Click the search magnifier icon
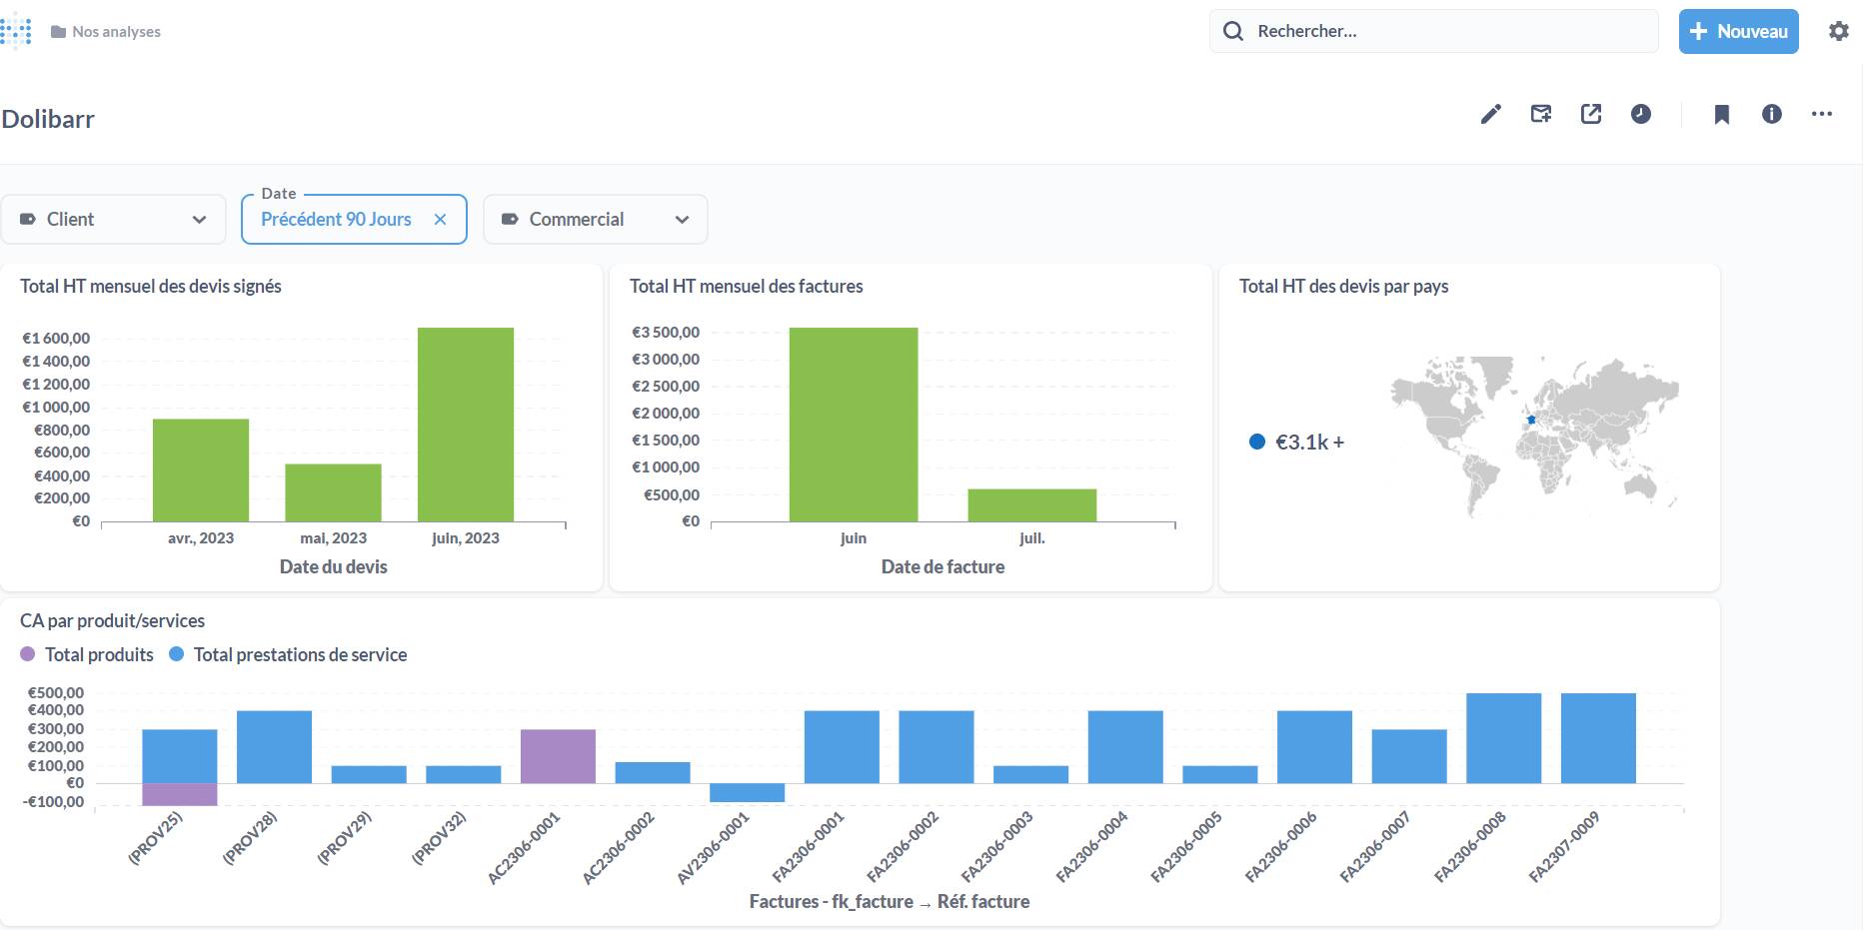 click(x=1233, y=31)
